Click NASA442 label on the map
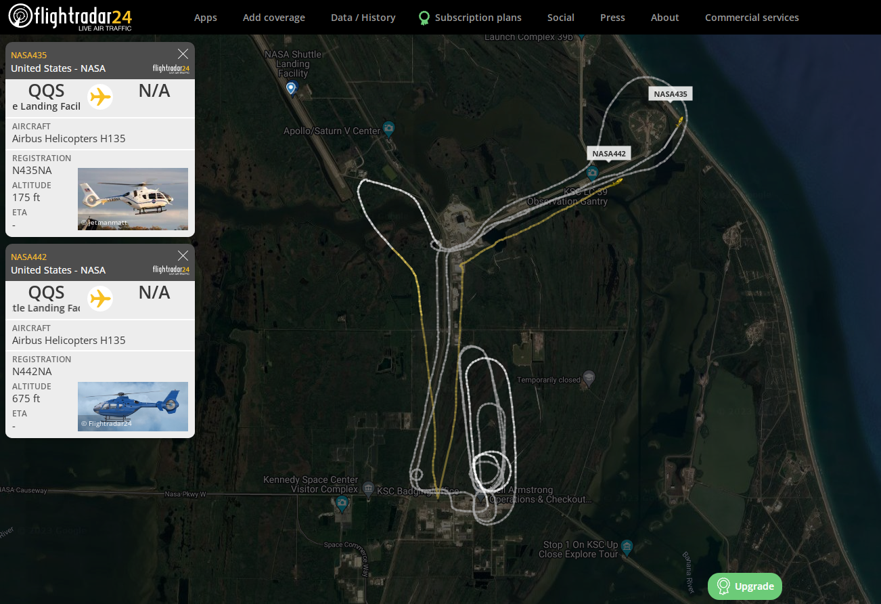881x604 pixels. coord(609,154)
